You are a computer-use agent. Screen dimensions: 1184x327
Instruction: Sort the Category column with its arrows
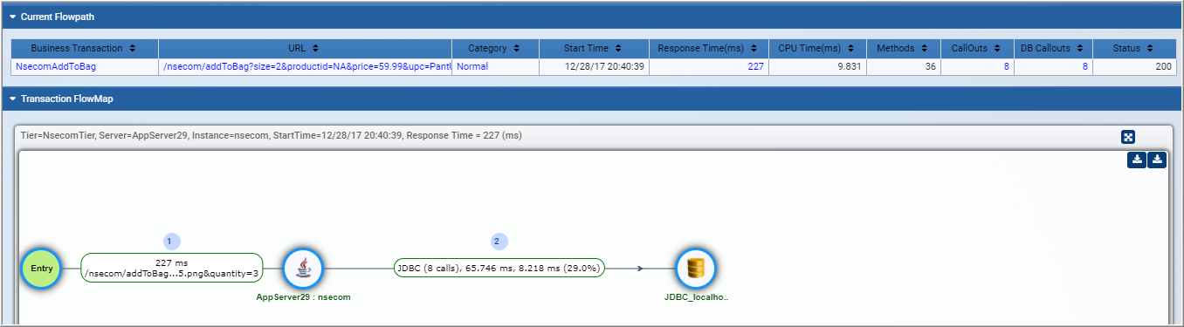517,49
